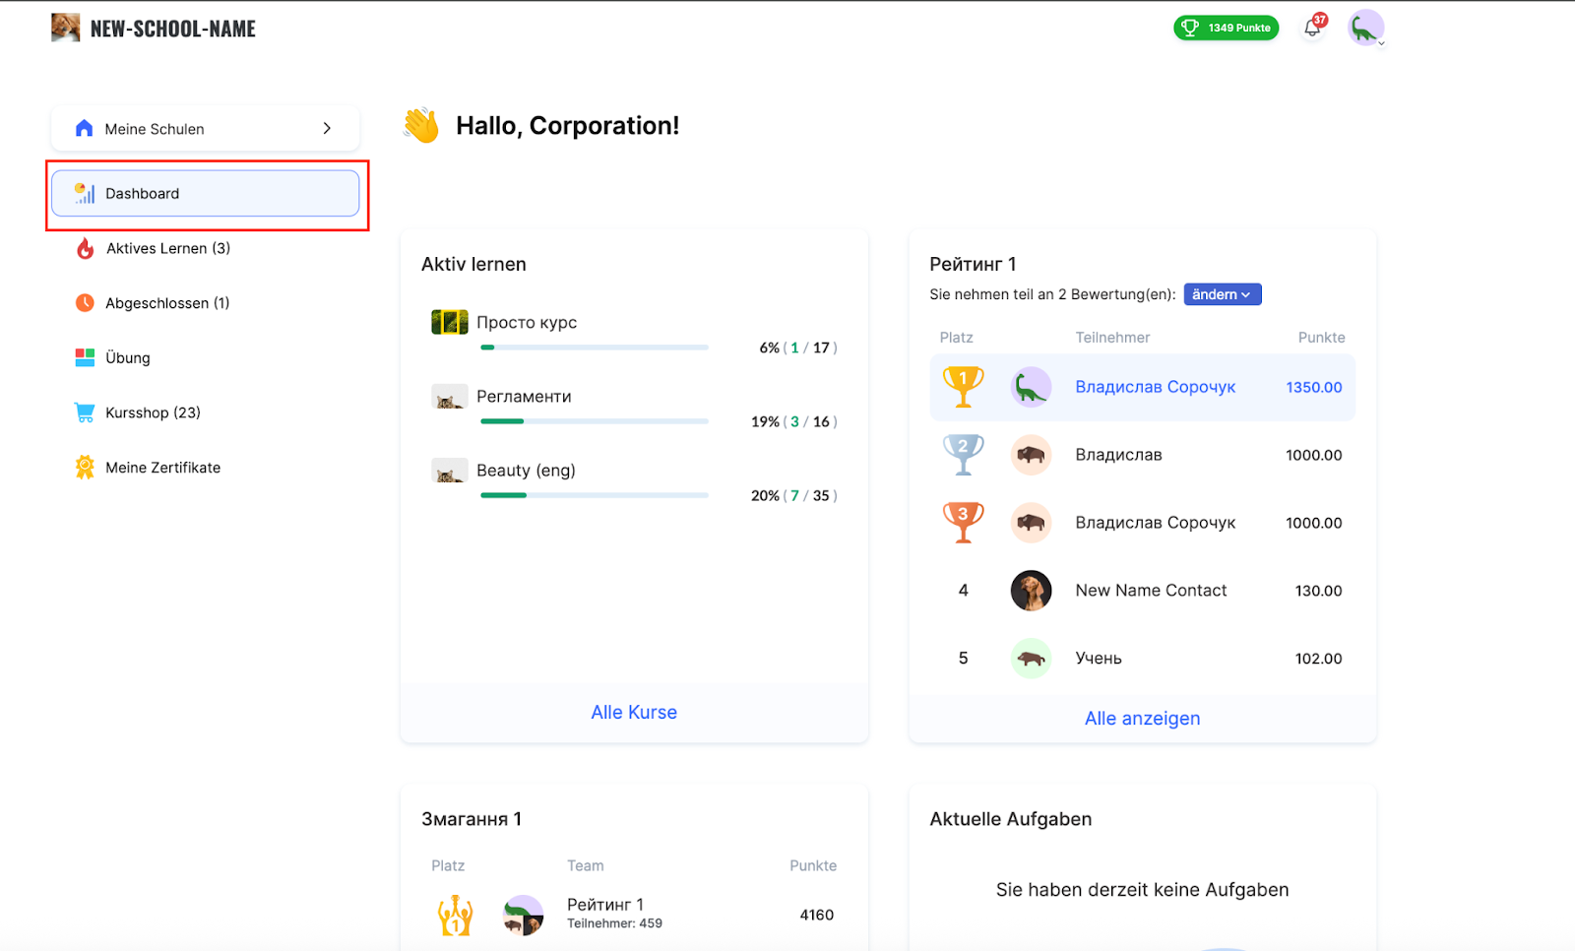1575x951 pixels.
Task: Click the bronze third place trophy icon
Action: click(x=963, y=523)
